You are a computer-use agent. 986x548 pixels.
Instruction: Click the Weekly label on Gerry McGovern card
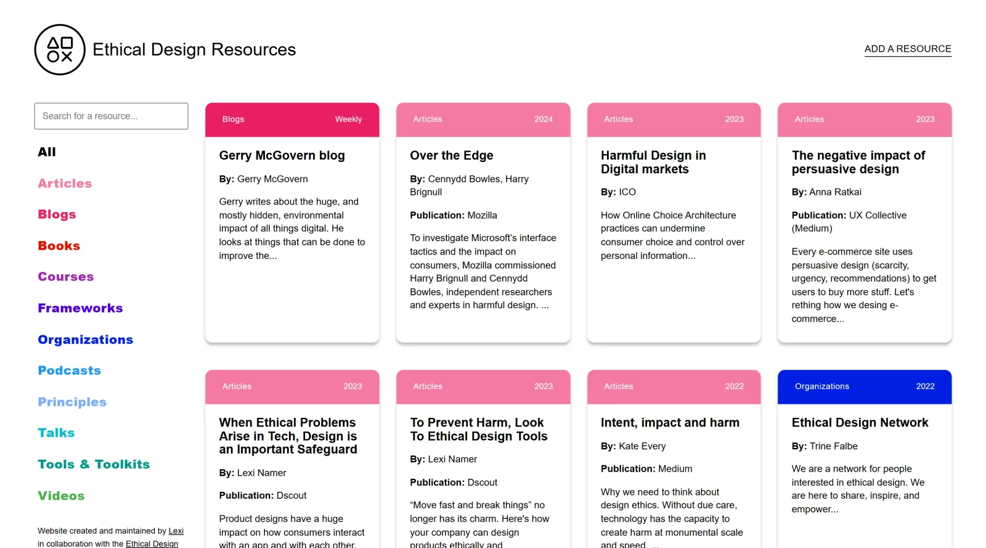348,119
